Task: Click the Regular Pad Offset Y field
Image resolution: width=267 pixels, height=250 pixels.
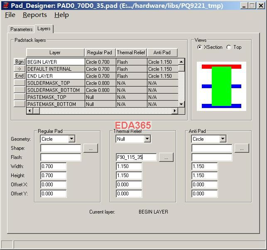Action: (x=54, y=194)
